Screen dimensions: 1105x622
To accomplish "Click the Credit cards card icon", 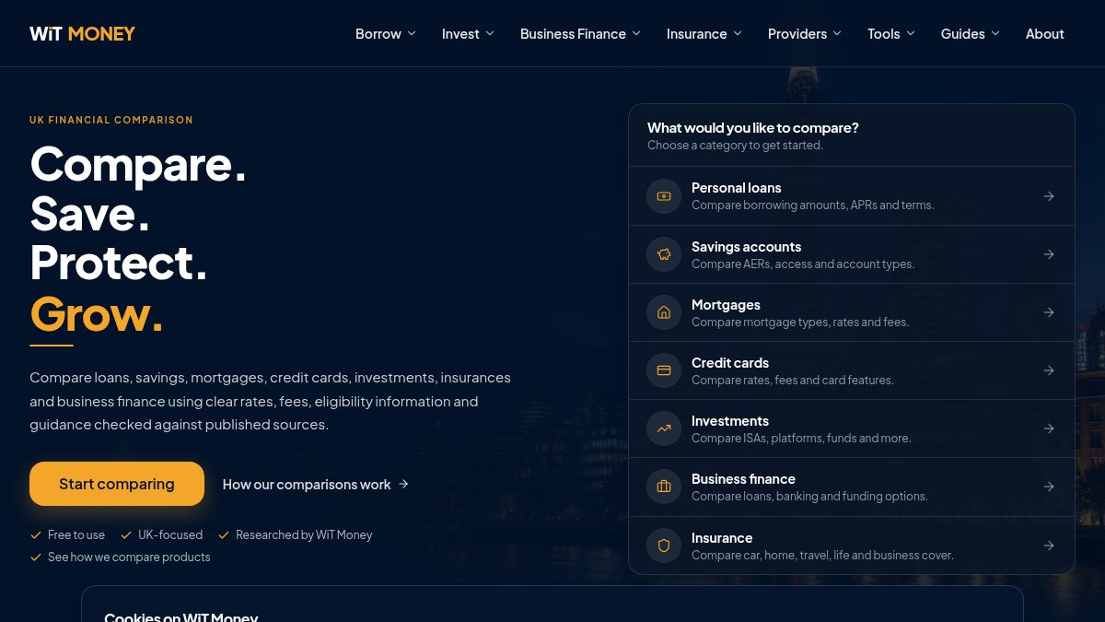I will [664, 370].
